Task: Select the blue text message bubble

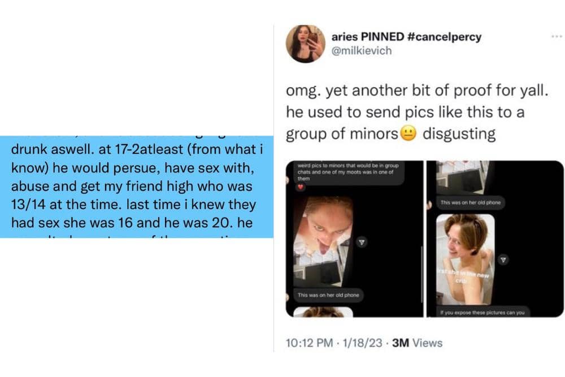Action: 137,187
